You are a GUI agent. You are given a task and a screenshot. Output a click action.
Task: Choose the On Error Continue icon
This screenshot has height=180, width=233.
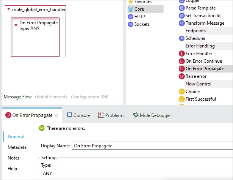[182, 61]
